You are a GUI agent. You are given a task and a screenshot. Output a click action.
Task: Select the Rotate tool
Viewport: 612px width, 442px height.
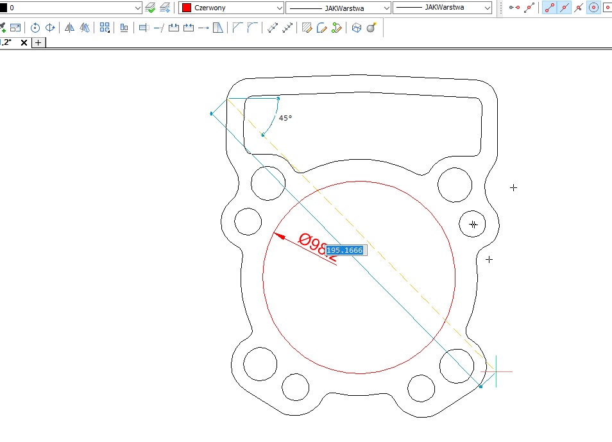pyautogui.click(x=35, y=28)
